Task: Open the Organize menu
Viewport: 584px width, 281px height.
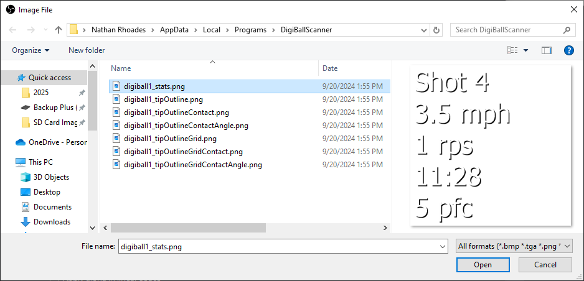Action: pyautogui.click(x=30, y=50)
